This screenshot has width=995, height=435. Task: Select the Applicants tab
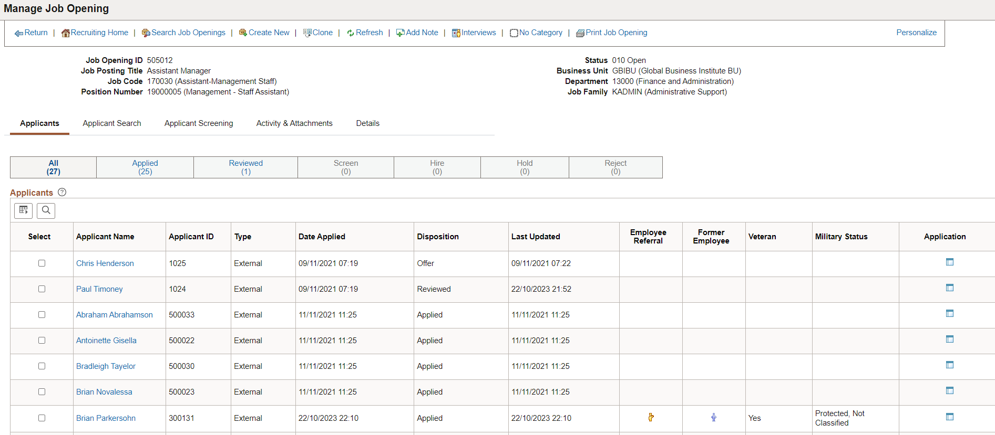point(39,123)
